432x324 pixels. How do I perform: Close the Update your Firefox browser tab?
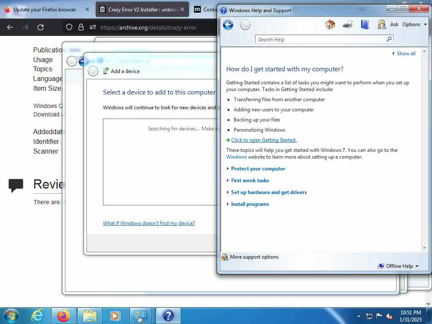click(x=87, y=9)
